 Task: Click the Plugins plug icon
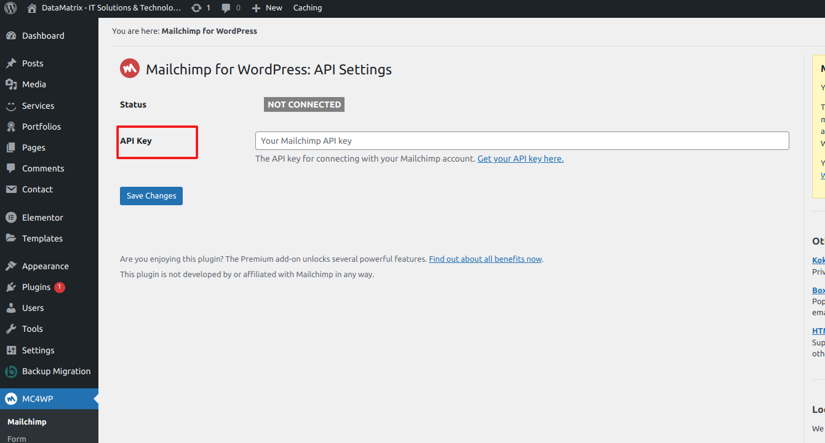coord(11,287)
